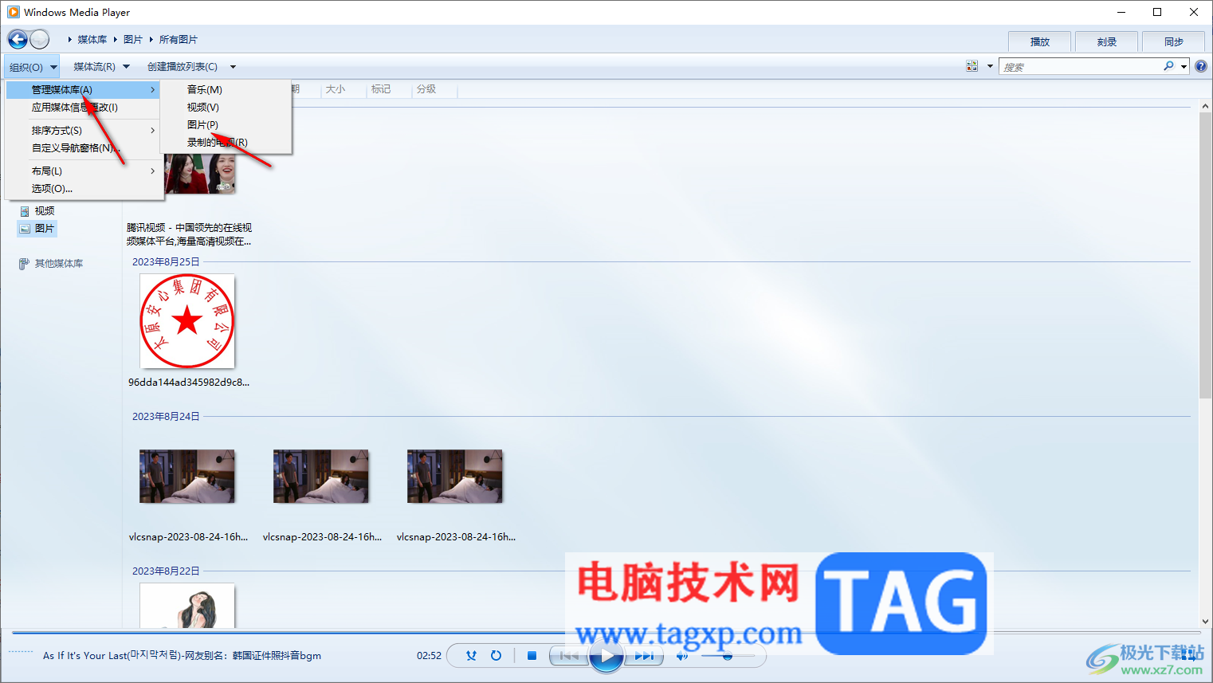Skip to the next track

[x=644, y=656]
